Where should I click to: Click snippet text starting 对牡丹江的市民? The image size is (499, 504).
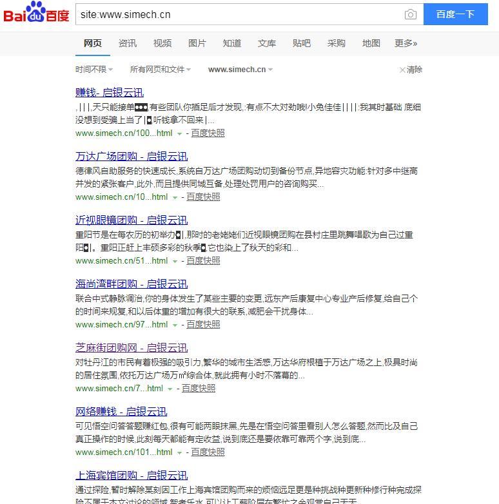(246, 369)
